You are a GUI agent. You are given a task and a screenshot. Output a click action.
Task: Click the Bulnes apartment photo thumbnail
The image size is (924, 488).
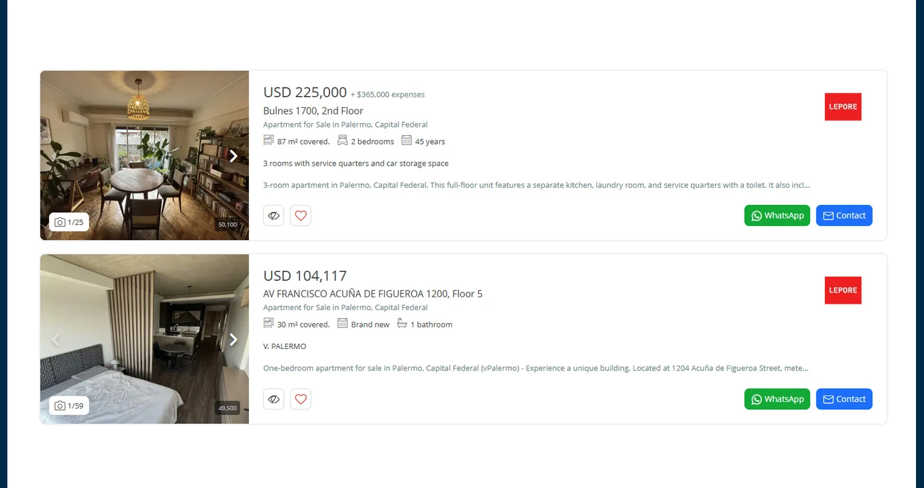[144, 155]
